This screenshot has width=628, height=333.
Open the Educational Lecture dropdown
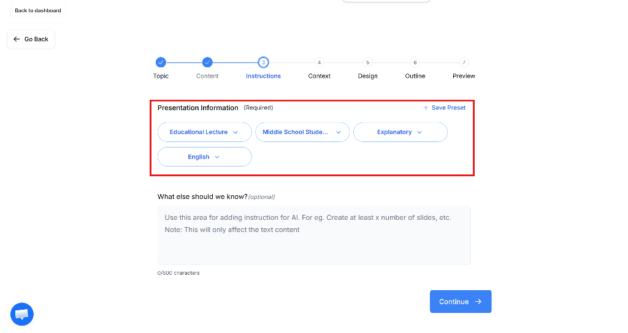(205, 132)
